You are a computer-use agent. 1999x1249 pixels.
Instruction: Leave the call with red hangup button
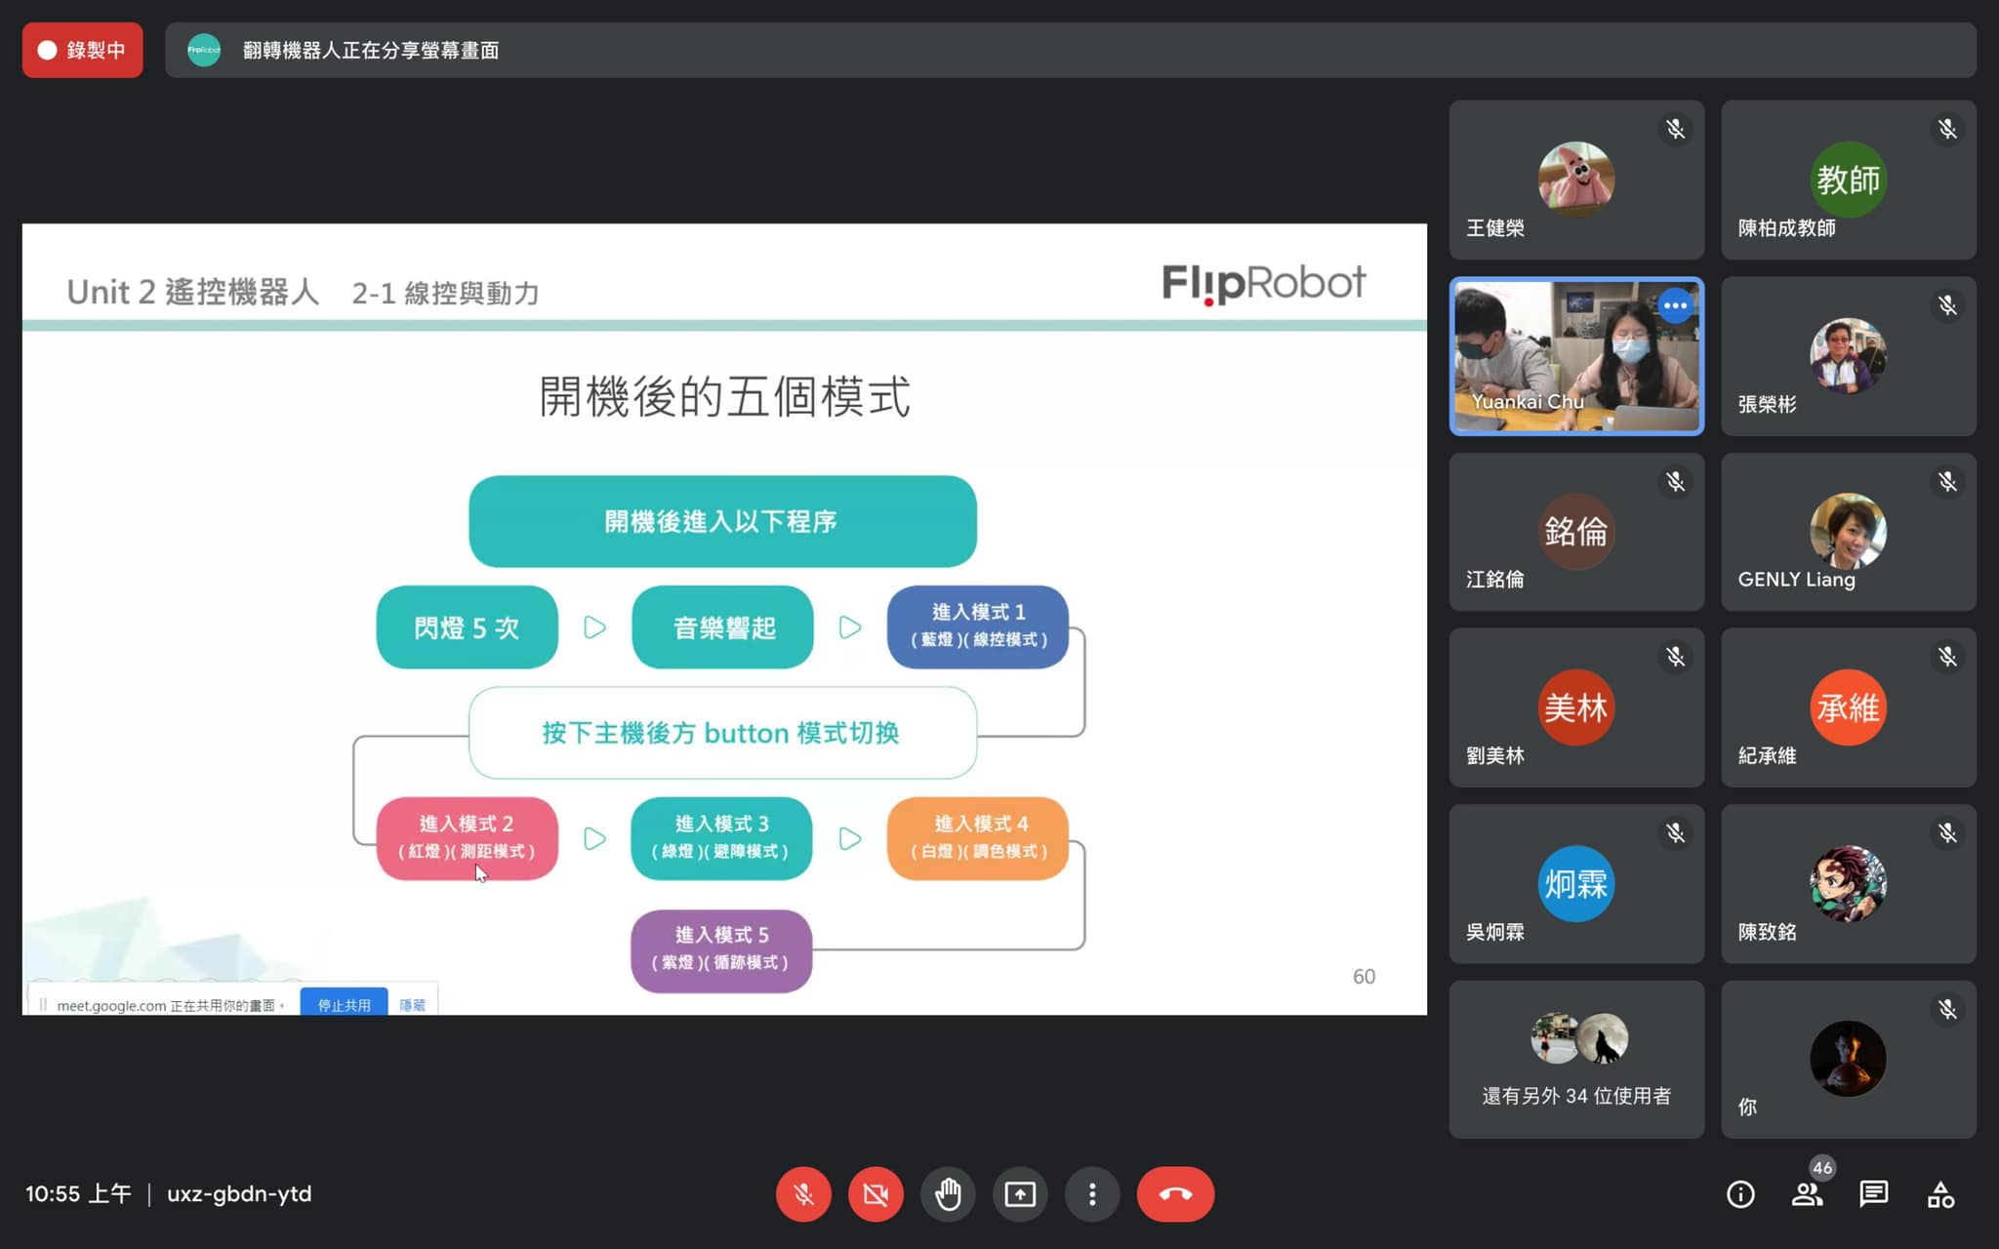point(1175,1193)
